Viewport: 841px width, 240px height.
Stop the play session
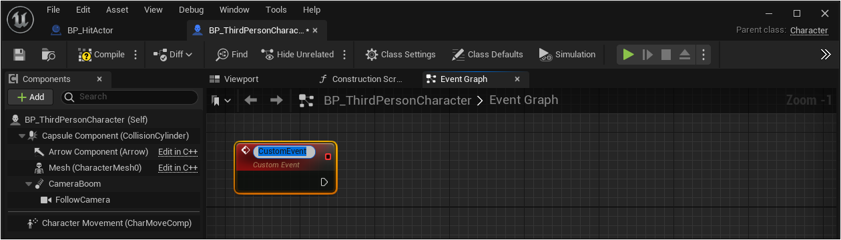click(x=666, y=55)
